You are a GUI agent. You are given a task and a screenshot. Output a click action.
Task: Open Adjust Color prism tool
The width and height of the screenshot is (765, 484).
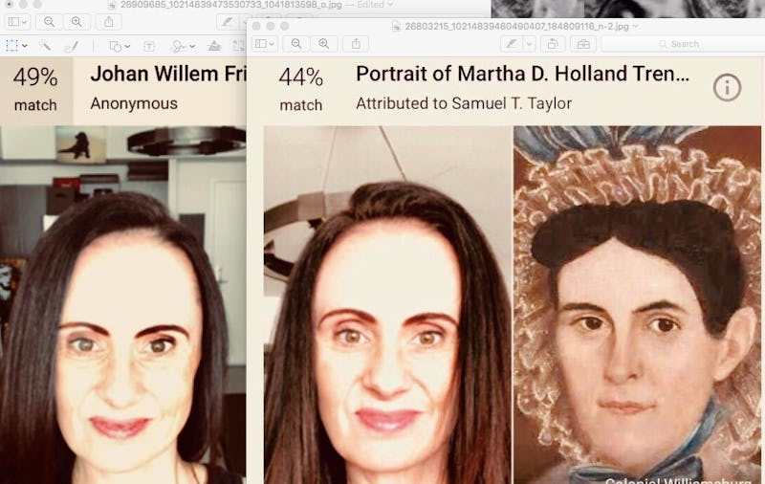click(214, 46)
